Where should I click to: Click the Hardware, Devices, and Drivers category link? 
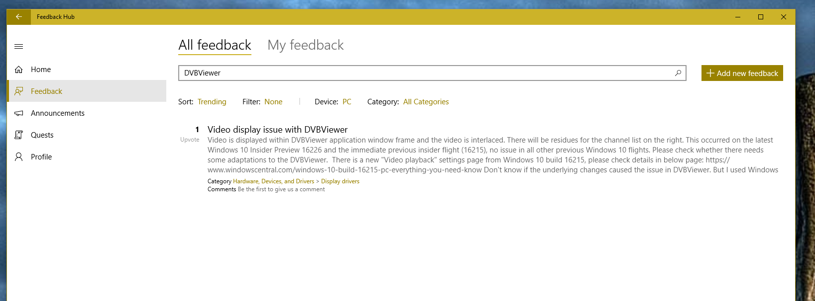coord(274,181)
